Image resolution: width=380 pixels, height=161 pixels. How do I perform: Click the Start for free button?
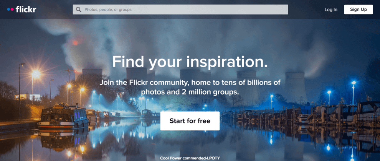coord(190,121)
